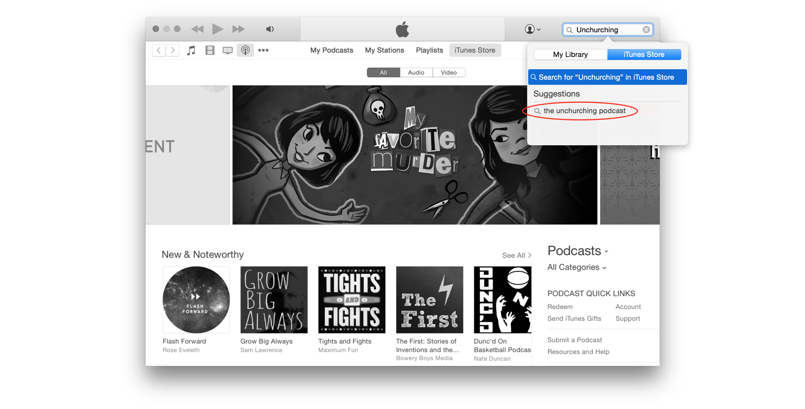Select the Podcasts icon
Viewport: 805px width, 409px height.
tap(245, 50)
